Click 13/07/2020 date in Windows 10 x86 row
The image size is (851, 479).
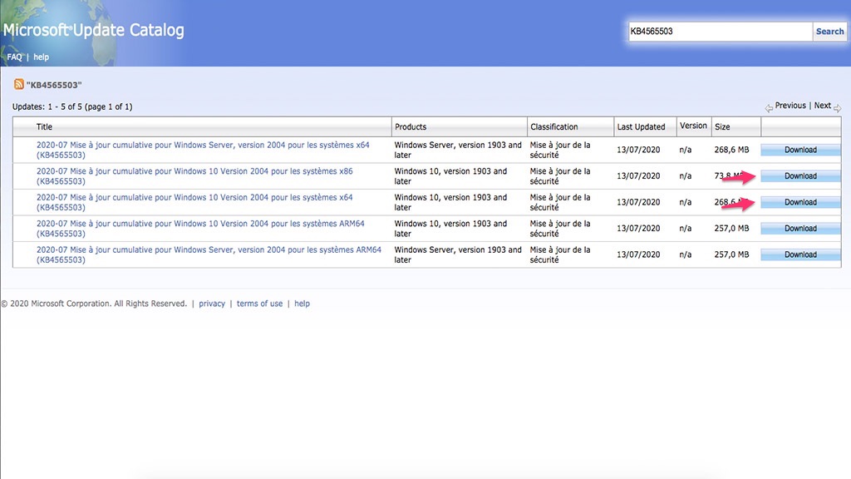click(x=638, y=176)
